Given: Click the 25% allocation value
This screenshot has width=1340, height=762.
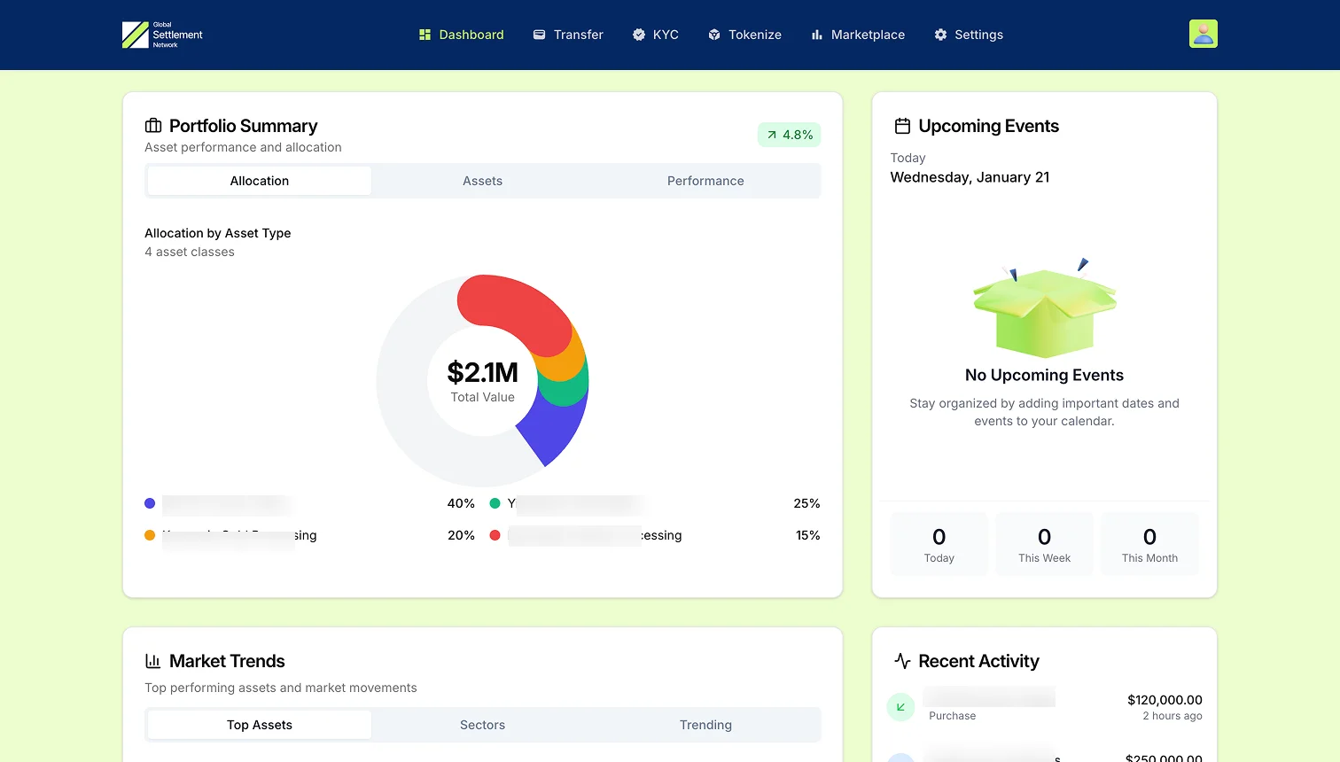Looking at the screenshot, I should (806, 503).
